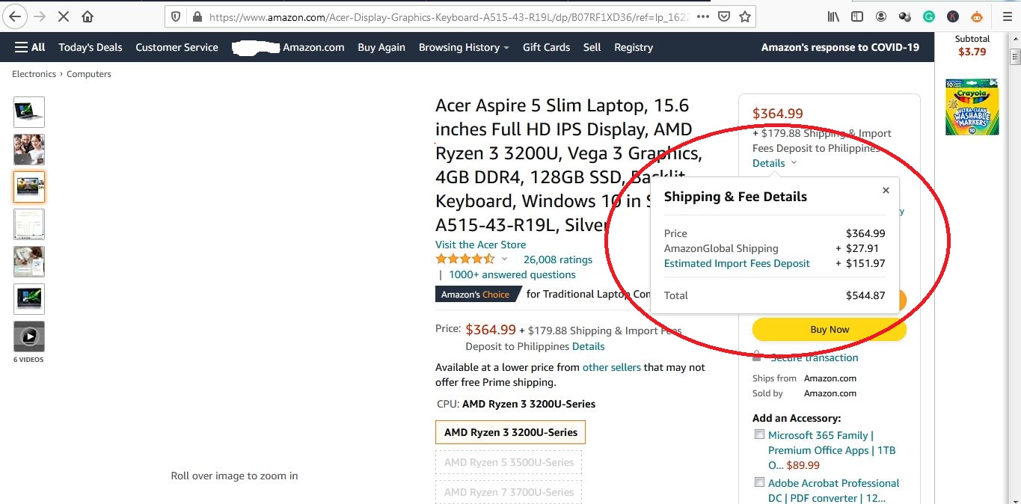1021x504 pixels.
Task: Play the product videos thumbnail
Action: pos(29,336)
